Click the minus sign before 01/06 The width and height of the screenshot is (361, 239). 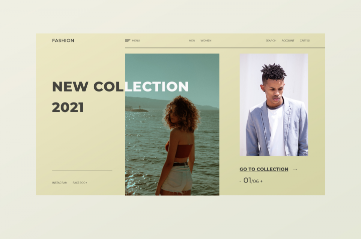point(240,181)
